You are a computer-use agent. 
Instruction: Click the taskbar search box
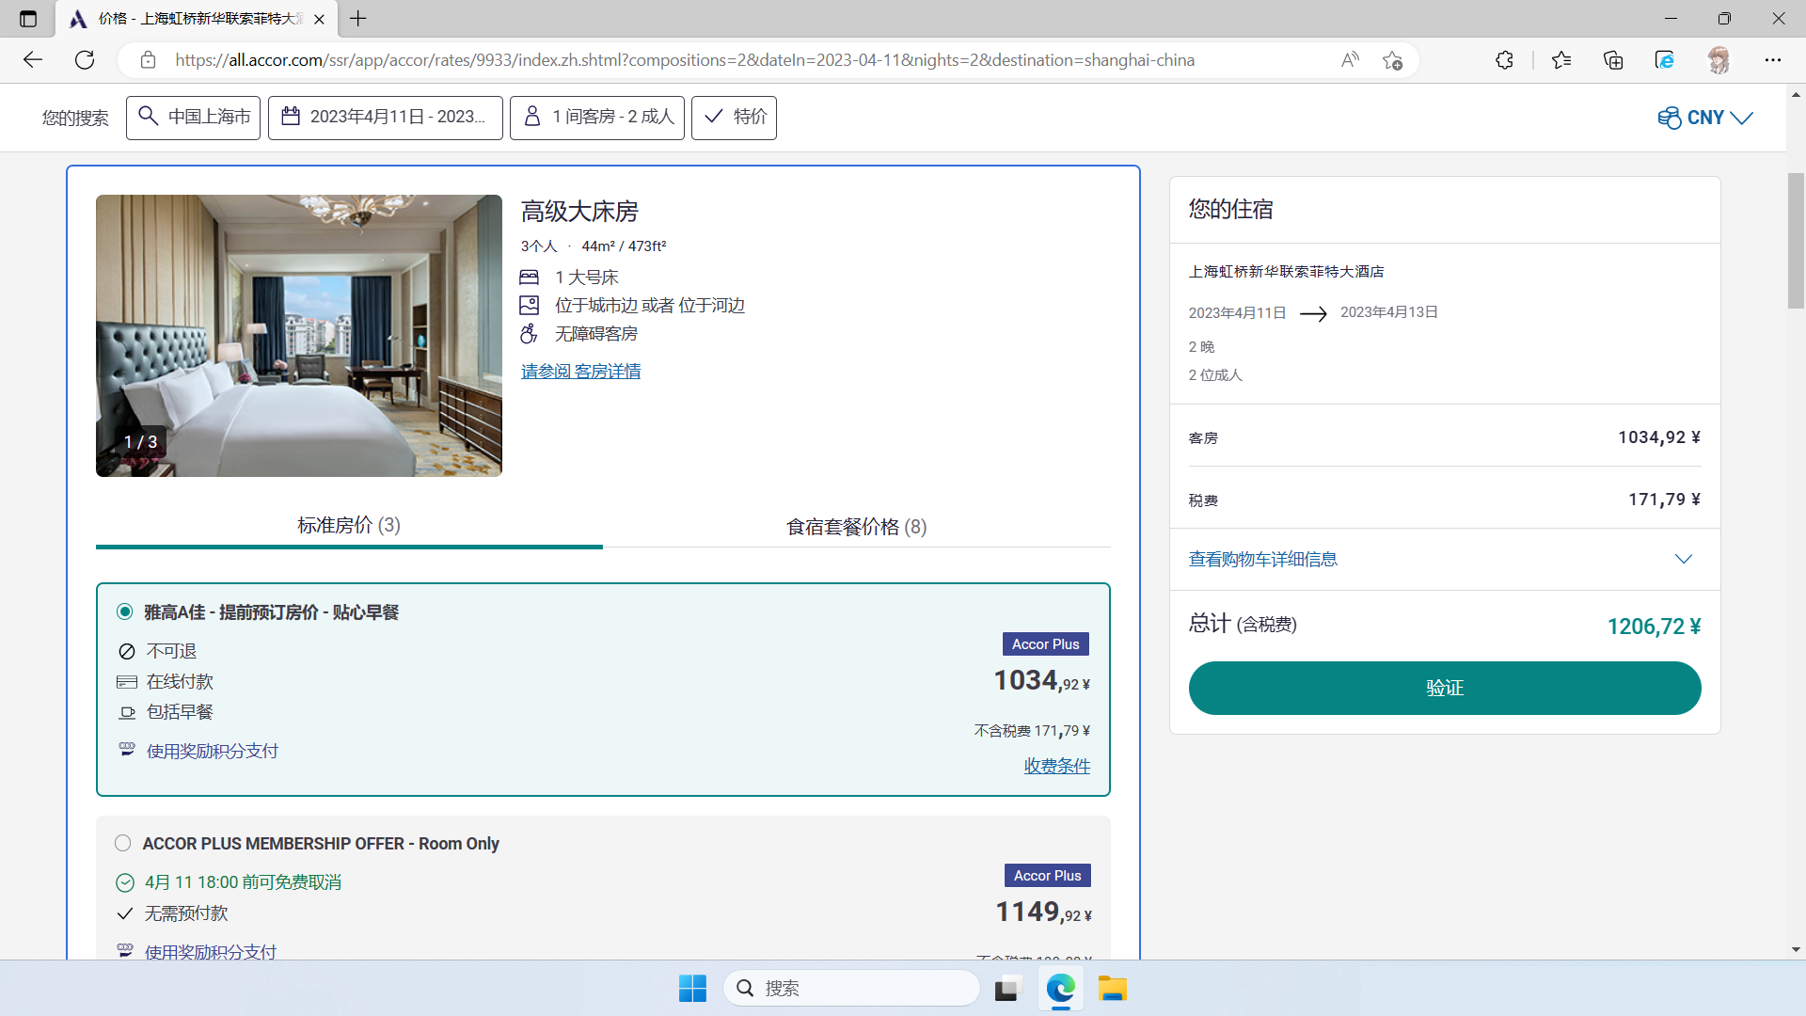point(852,989)
